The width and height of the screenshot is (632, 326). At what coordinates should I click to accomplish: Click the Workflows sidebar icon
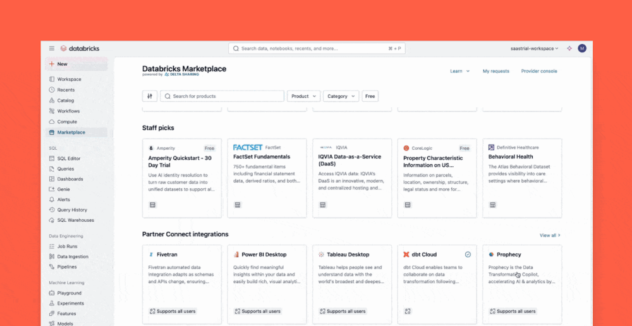click(x=52, y=111)
